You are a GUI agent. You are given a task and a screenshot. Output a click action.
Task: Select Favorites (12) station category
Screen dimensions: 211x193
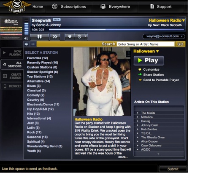38,58
